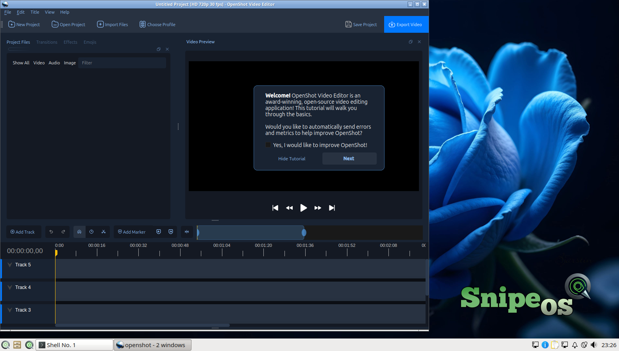Filter project files by Video

(x=39, y=63)
